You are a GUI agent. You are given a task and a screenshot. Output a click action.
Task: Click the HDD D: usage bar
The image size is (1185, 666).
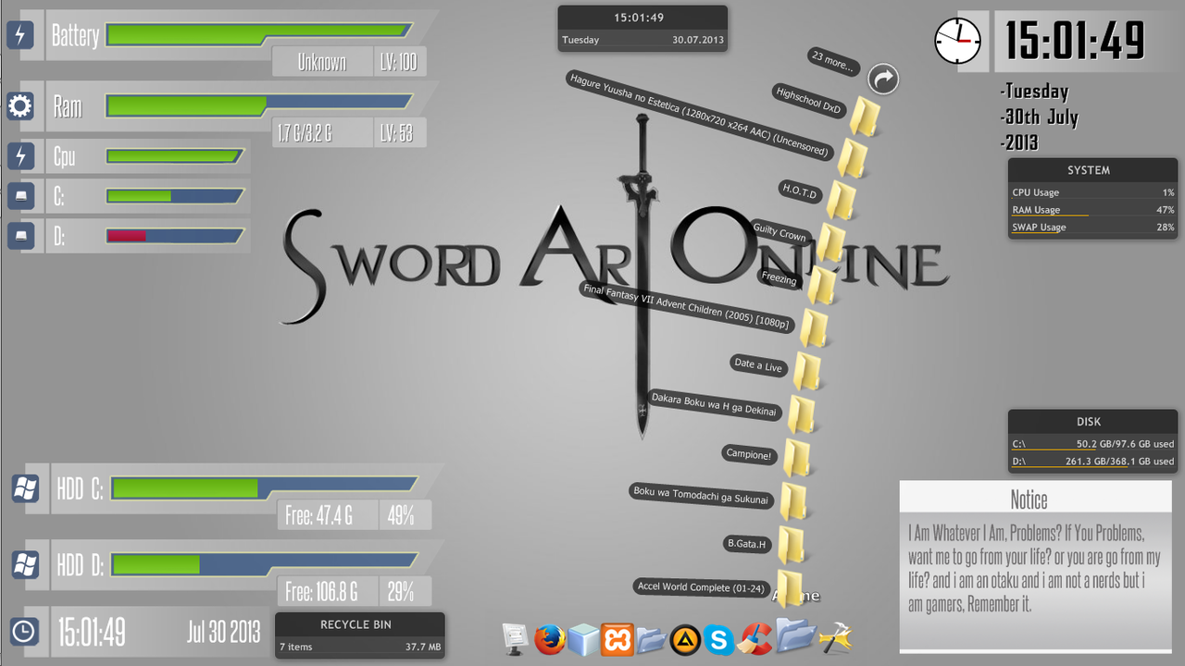(x=263, y=562)
